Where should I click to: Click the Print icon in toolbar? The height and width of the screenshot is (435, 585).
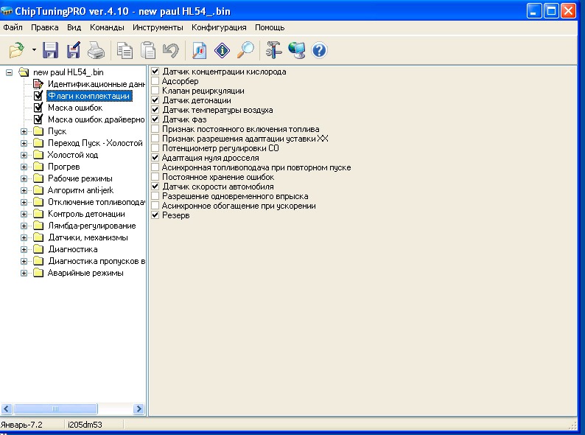click(96, 50)
